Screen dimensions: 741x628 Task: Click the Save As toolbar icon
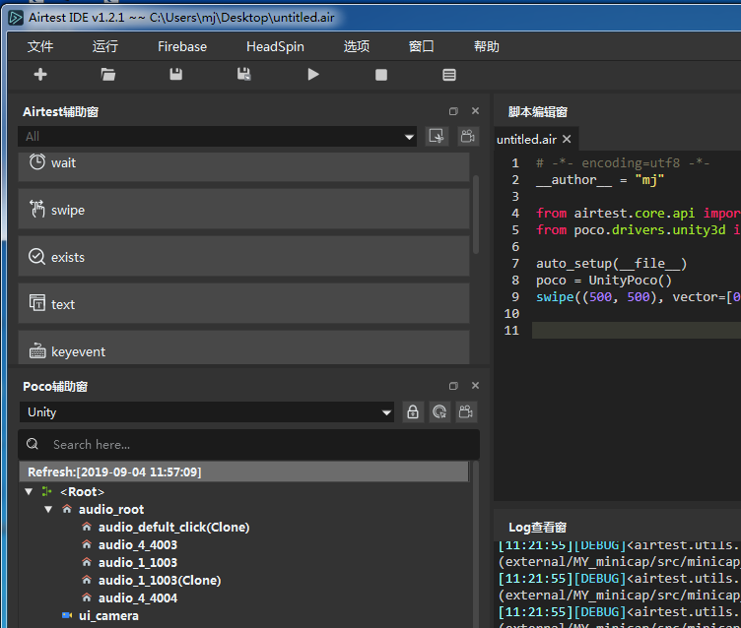(243, 75)
